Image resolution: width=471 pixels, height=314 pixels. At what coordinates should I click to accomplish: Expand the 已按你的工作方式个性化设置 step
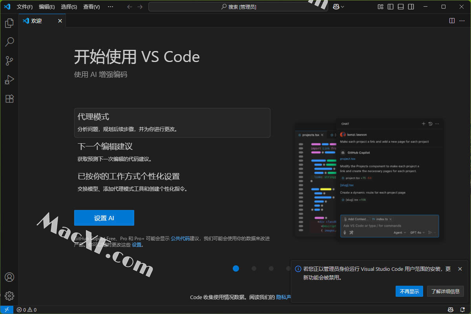tap(172, 182)
